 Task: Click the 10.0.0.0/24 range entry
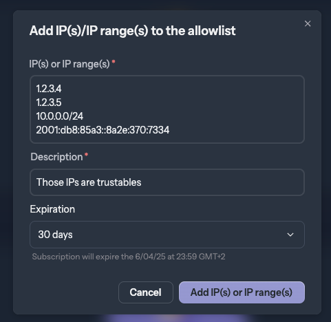point(60,116)
